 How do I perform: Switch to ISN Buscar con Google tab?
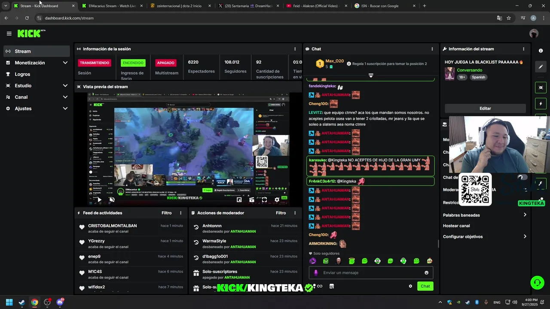[x=384, y=6]
